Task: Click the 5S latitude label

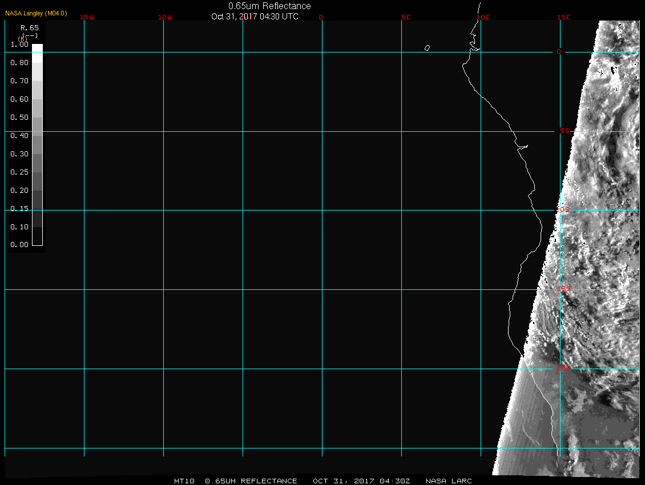Action: tap(564, 131)
